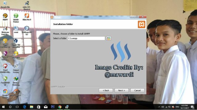Open the orange Nitro Pro desktop shortcut
This screenshot has width=197, height=110.
27,17
